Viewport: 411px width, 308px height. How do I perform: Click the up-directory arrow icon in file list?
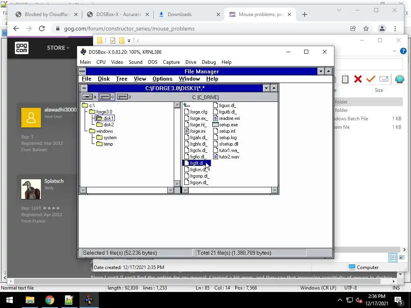tap(187, 105)
